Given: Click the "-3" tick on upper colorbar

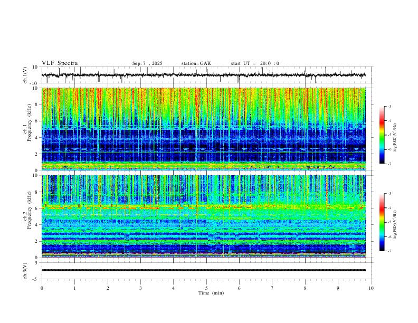Looking at the screenshot, I should 389,106.
